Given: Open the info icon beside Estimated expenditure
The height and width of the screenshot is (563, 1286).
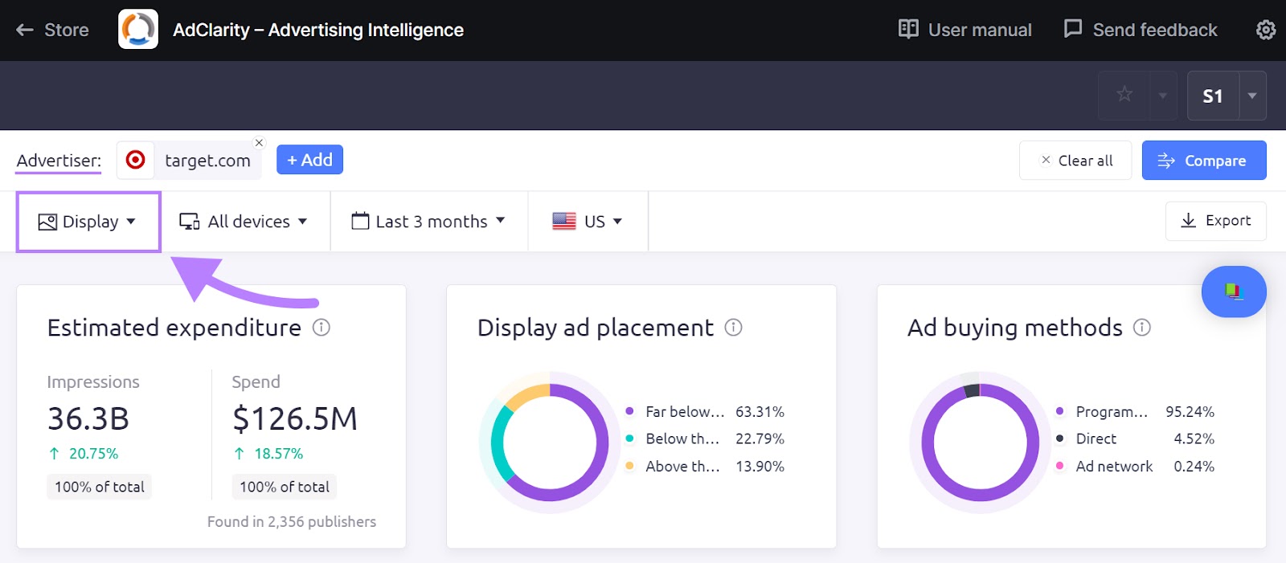Looking at the screenshot, I should pos(321,328).
